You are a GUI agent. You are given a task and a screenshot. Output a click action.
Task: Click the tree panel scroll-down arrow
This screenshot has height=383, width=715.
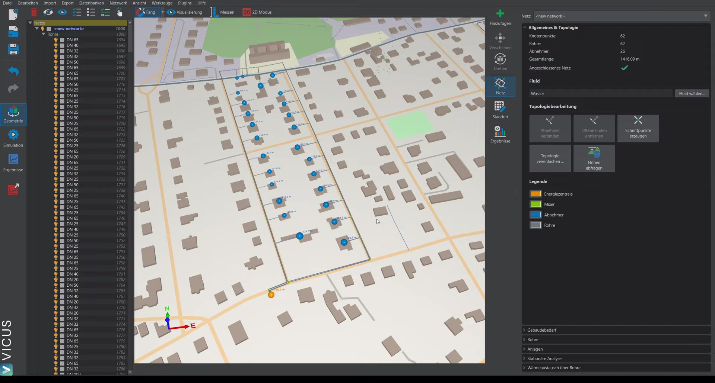130,372
